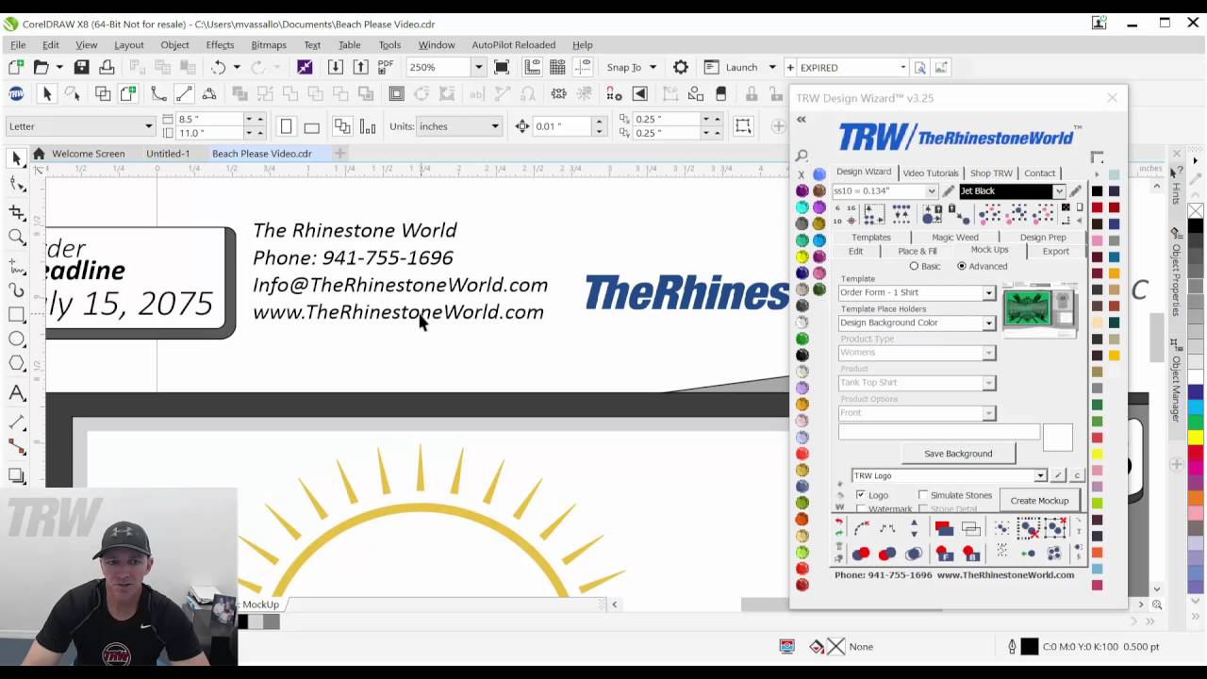
Task: Select the Advanced radio button
Action: 962,266
